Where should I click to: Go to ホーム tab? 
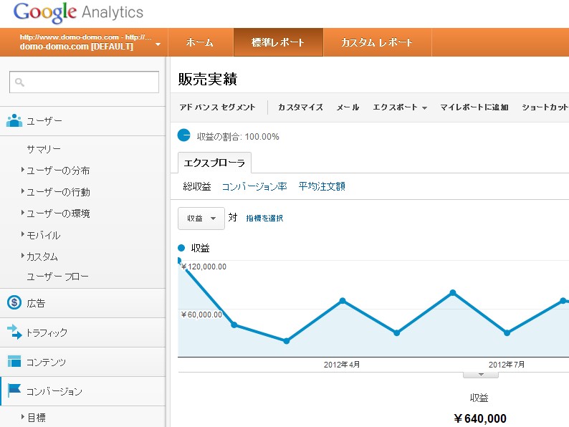[200, 42]
